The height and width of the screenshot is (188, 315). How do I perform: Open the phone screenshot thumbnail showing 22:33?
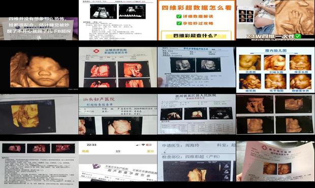pos(118,161)
